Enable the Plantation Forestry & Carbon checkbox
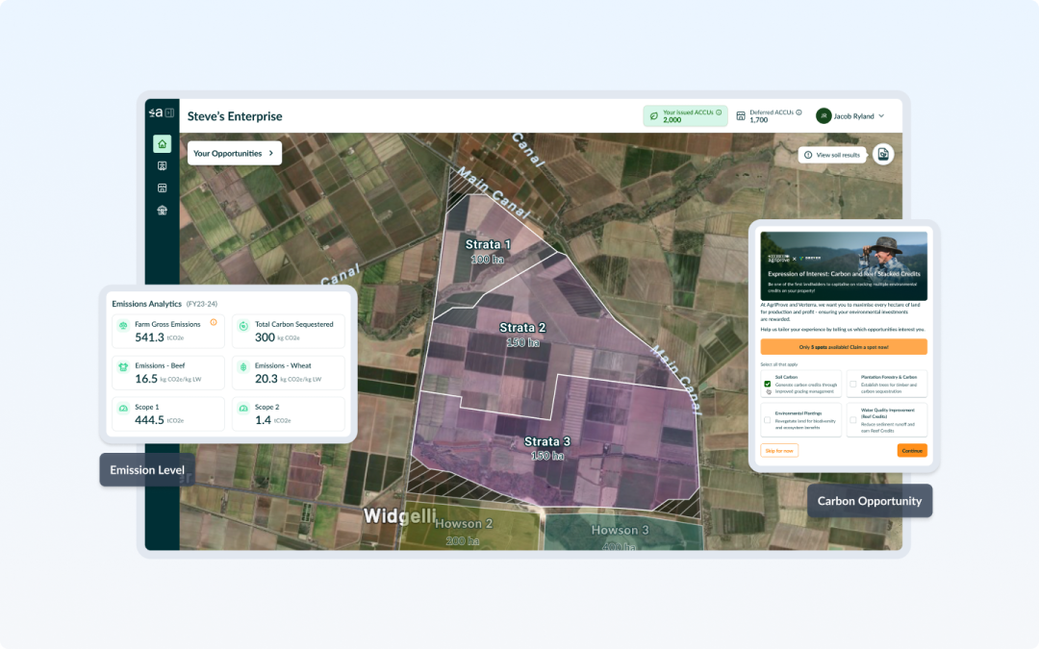The width and height of the screenshot is (1039, 649). pyautogui.click(x=853, y=384)
